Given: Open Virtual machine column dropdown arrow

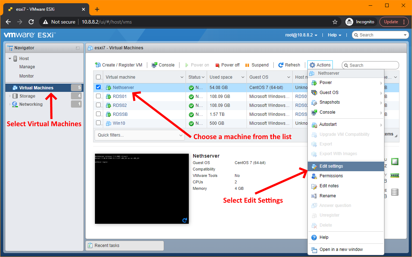Looking at the screenshot, I should (182, 77).
